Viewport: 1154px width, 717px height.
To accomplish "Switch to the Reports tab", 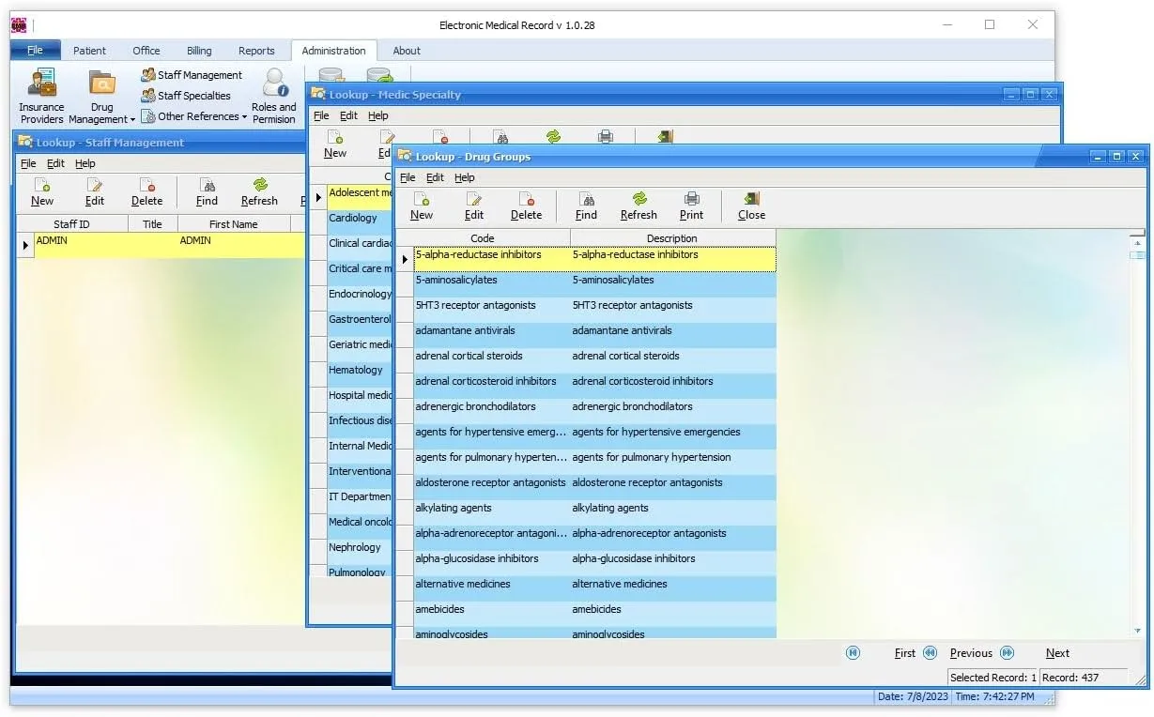I will (256, 50).
